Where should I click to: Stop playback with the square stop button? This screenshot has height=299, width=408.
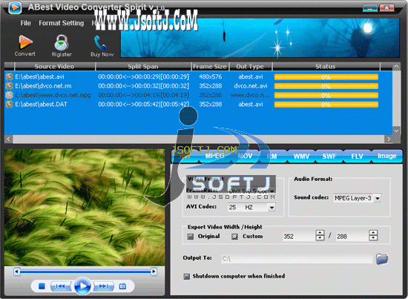(42, 286)
